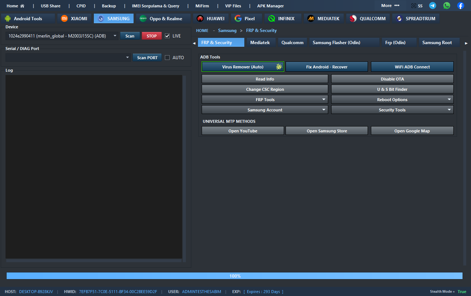
Task: Go to Home via the house icon
Action: [x=22, y=6]
